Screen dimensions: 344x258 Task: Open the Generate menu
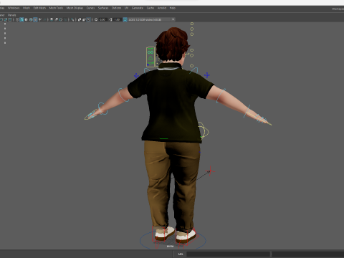coord(138,8)
